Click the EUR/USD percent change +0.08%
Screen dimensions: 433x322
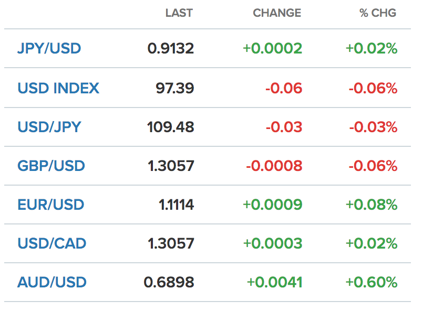pos(372,205)
